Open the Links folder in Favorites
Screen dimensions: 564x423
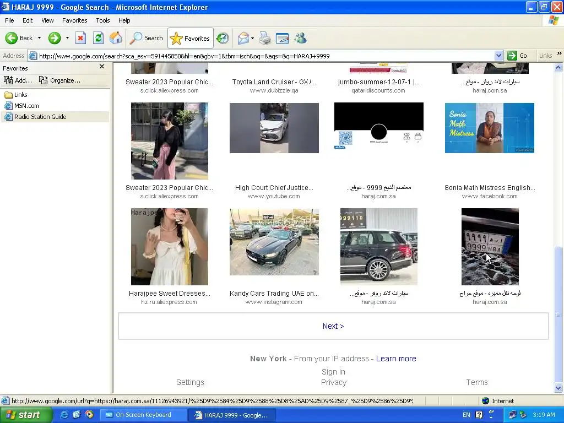(x=16, y=95)
